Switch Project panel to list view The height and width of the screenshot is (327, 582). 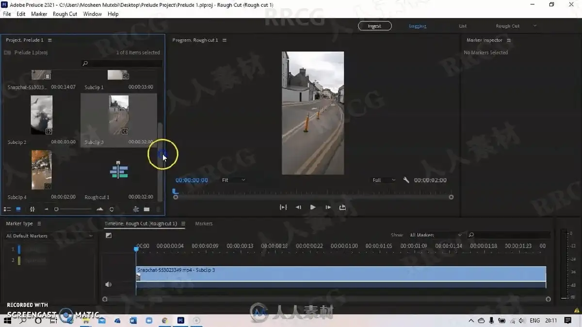coord(7,209)
